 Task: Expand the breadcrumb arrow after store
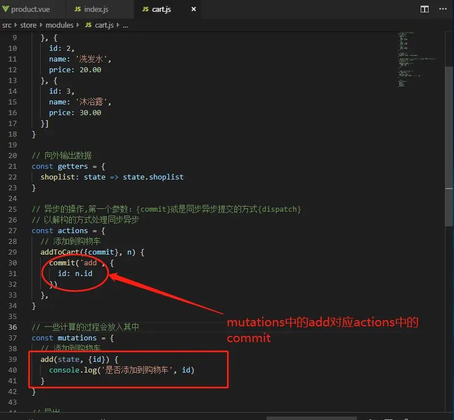coord(41,25)
